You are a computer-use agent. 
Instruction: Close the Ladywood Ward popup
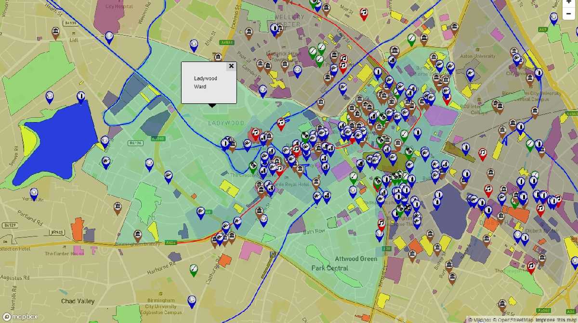(x=231, y=66)
